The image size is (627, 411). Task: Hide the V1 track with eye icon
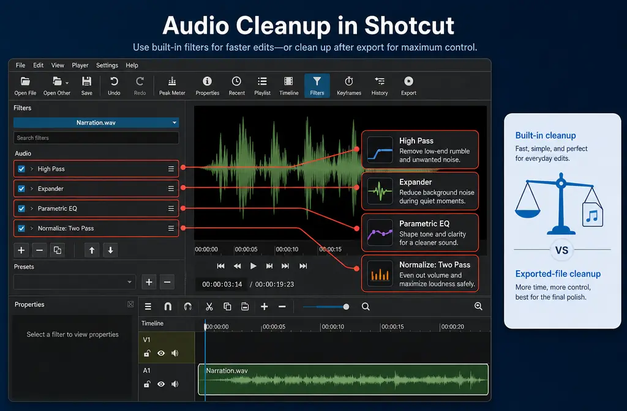161,353
